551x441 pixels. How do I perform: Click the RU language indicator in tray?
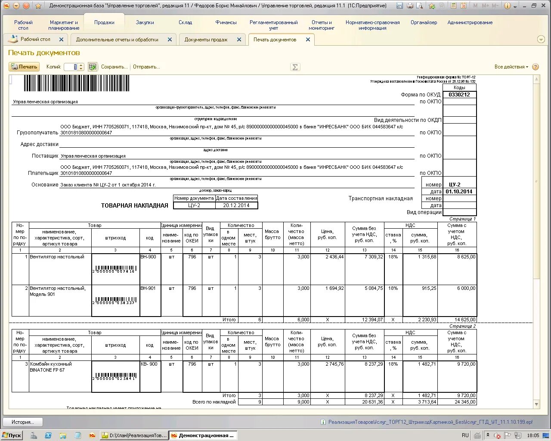click(x=465, y=435)
